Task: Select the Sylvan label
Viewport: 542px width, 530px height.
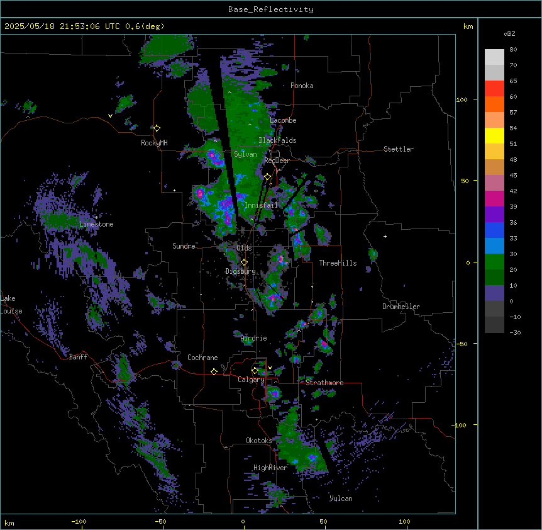Action: [245, 154]
